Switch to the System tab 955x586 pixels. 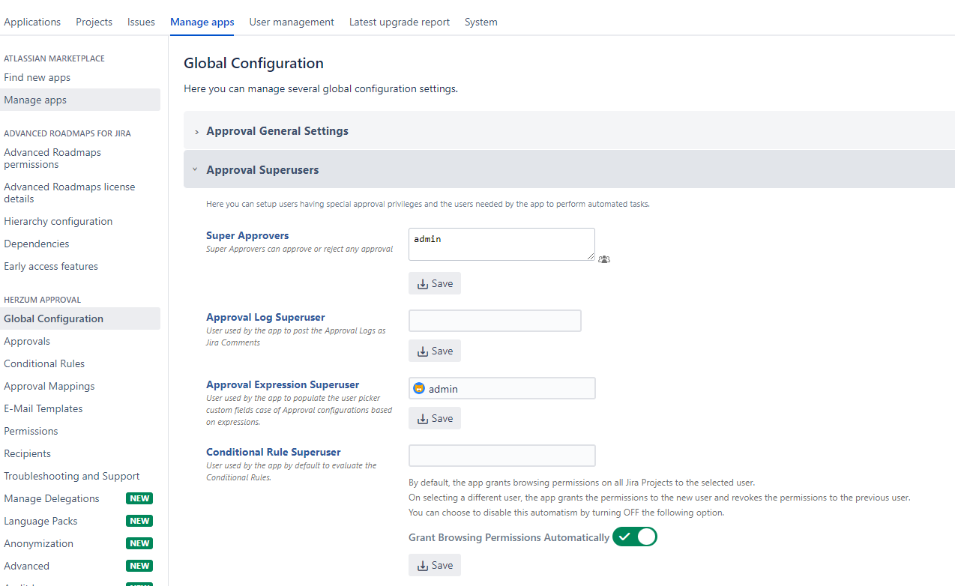point(480,22)
